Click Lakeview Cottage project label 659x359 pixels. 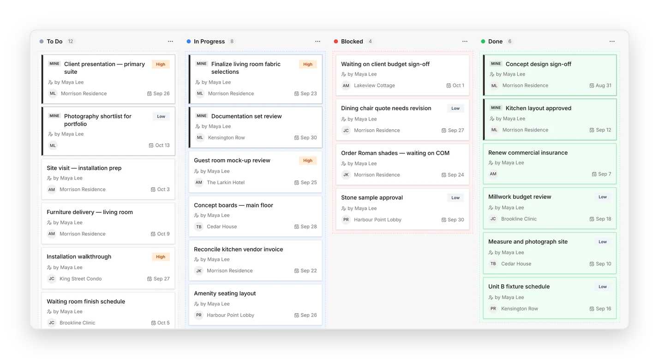click(374, 85)
